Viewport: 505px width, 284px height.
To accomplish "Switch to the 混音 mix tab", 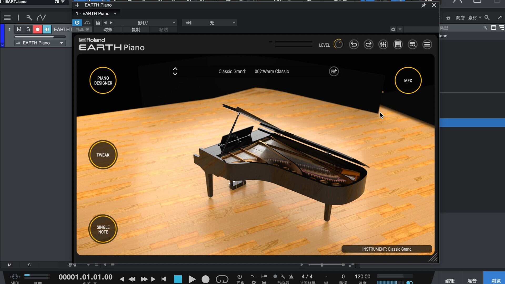I will (472, 281).
